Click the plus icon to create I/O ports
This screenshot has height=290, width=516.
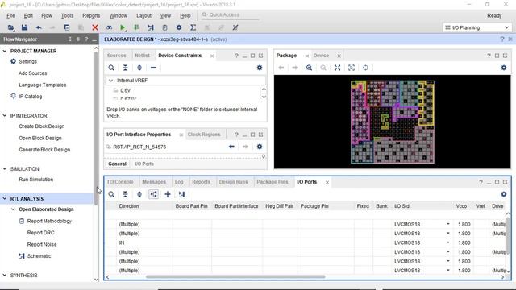168,194
